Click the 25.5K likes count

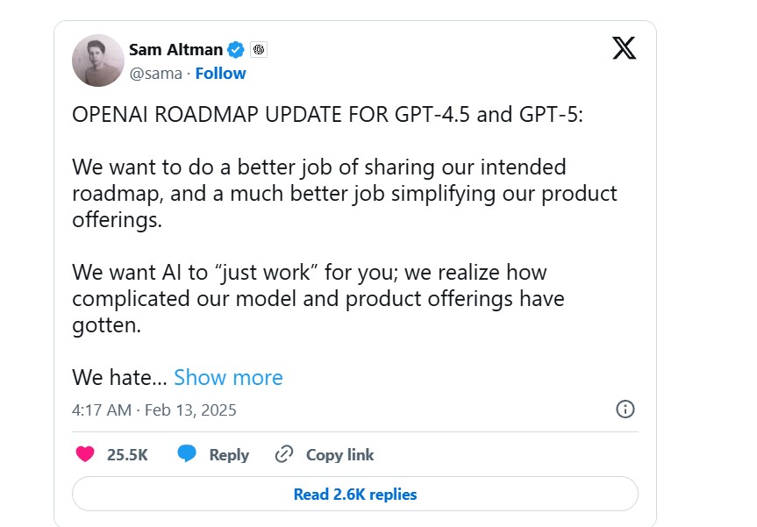point(127,454)
